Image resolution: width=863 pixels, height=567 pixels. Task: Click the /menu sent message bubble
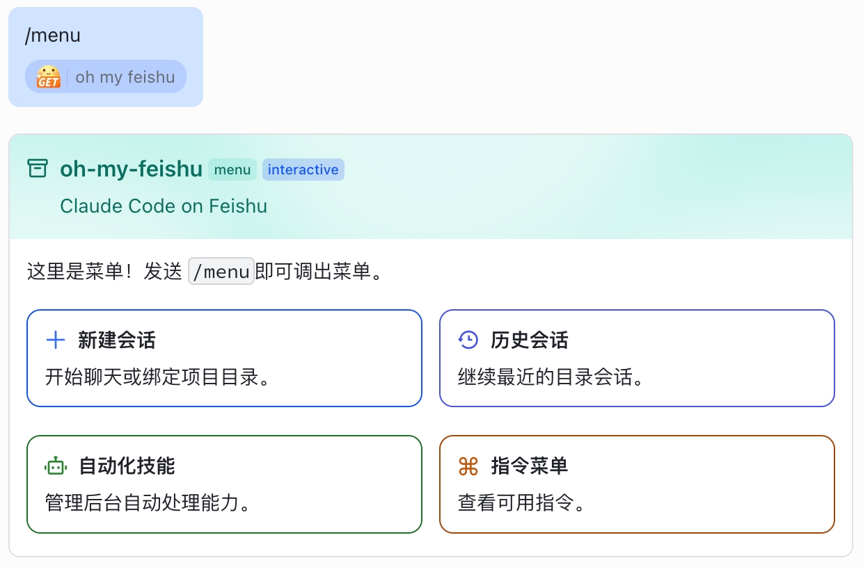(106, 57)
